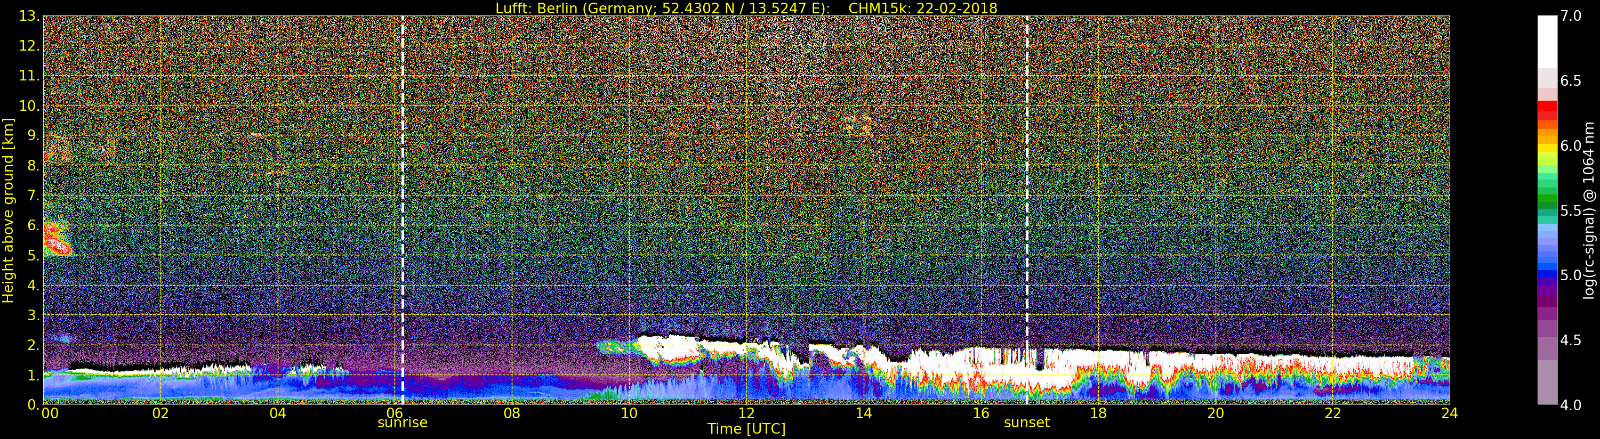1600x439 pixels.
Task: Select the white dashed sunrise line
Action: click(x=403, y=210)
